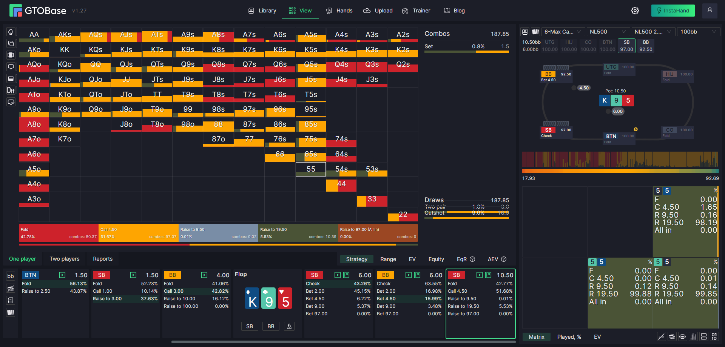Click the download icon below the flop cards
The image size is (725, 347).
(x=289, y=326)
